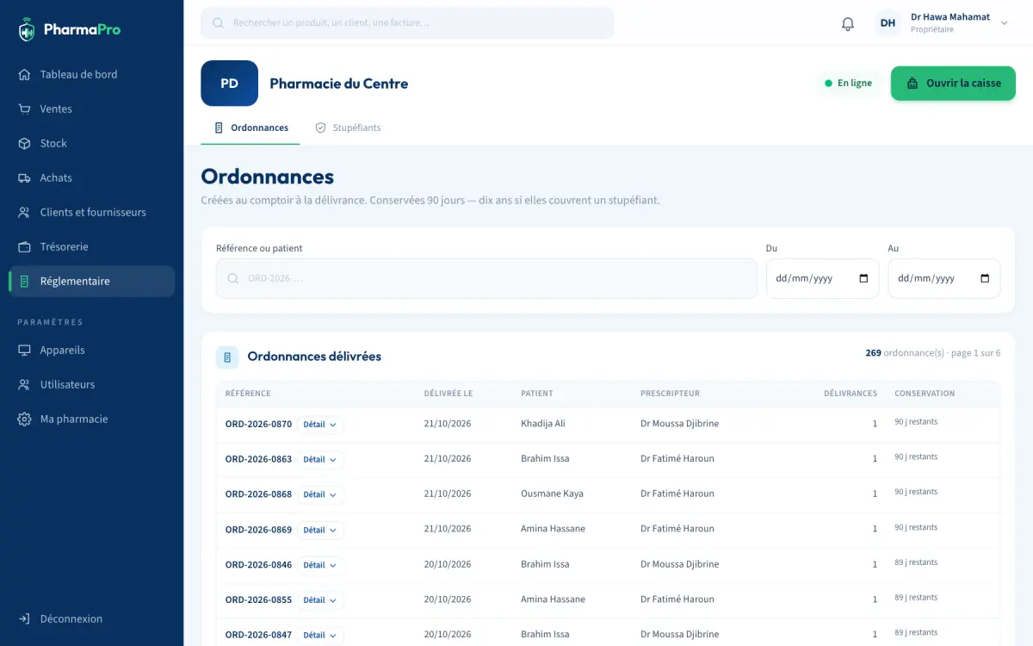Switch to the Ordonnances tab
The image size is (1033, 646).
tap(251, 127)
